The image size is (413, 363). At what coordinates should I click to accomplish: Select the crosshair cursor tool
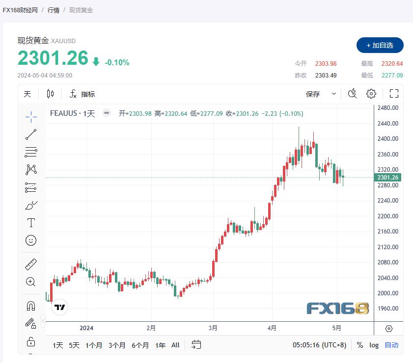pyautogui.click(x=31, y=117)
